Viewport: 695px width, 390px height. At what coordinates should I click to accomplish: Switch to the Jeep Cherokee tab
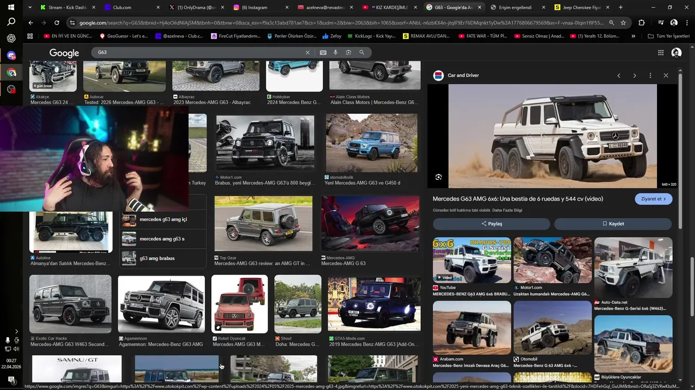581,8
